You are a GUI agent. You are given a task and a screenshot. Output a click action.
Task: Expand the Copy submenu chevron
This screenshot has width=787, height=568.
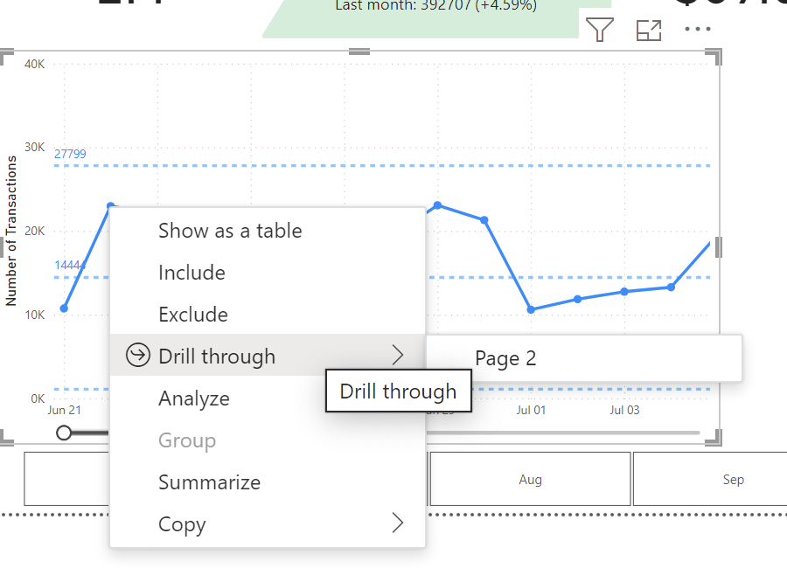398,523
